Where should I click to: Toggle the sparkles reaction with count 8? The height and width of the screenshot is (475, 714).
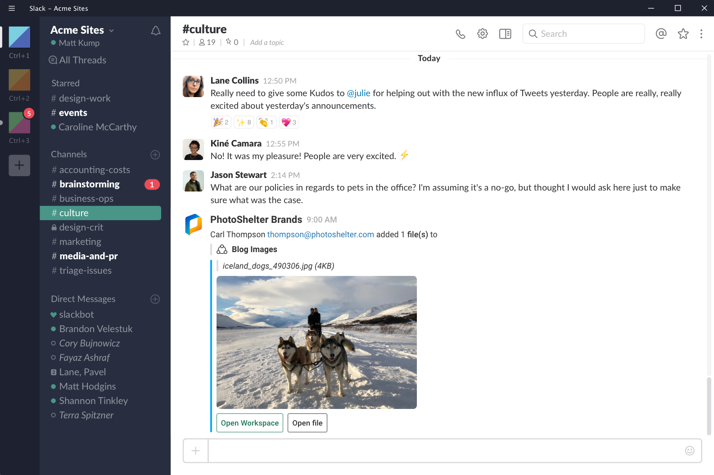244,122
